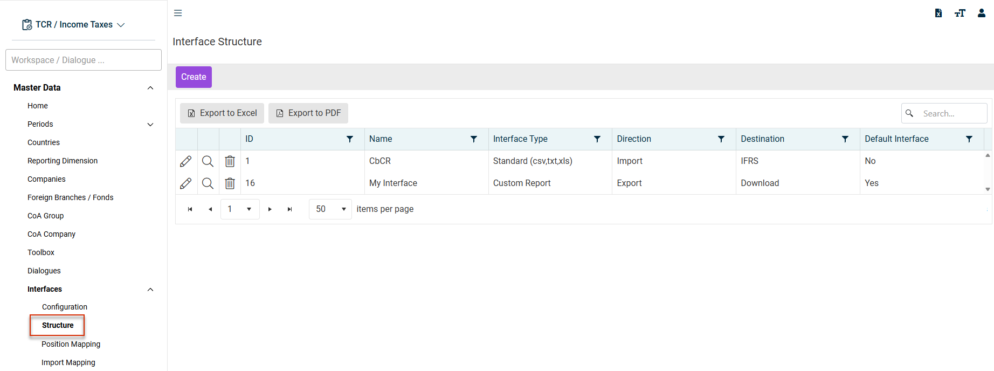Open the page number dropdown
This screenshot has width=994, height=371.
(x=249, y=209)
